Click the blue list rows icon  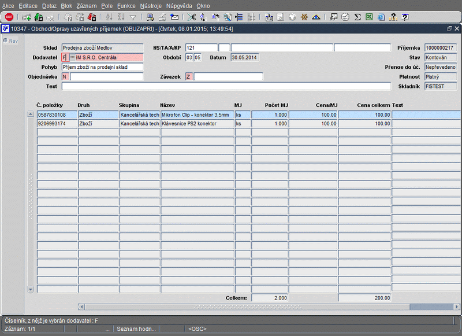pyautogui.click(x=239, y=17)
